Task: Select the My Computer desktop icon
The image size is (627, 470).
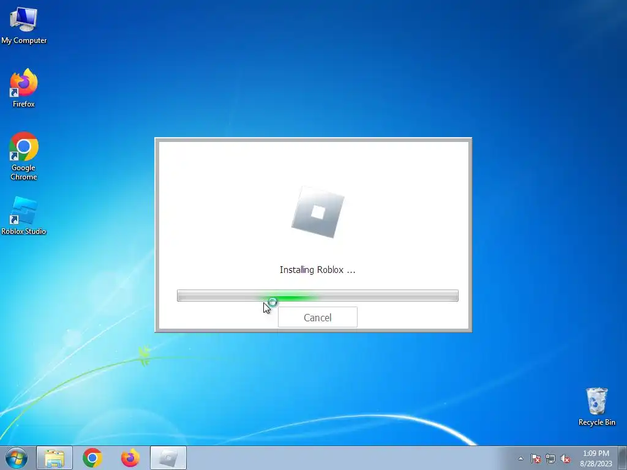Action: coord(24,25)
